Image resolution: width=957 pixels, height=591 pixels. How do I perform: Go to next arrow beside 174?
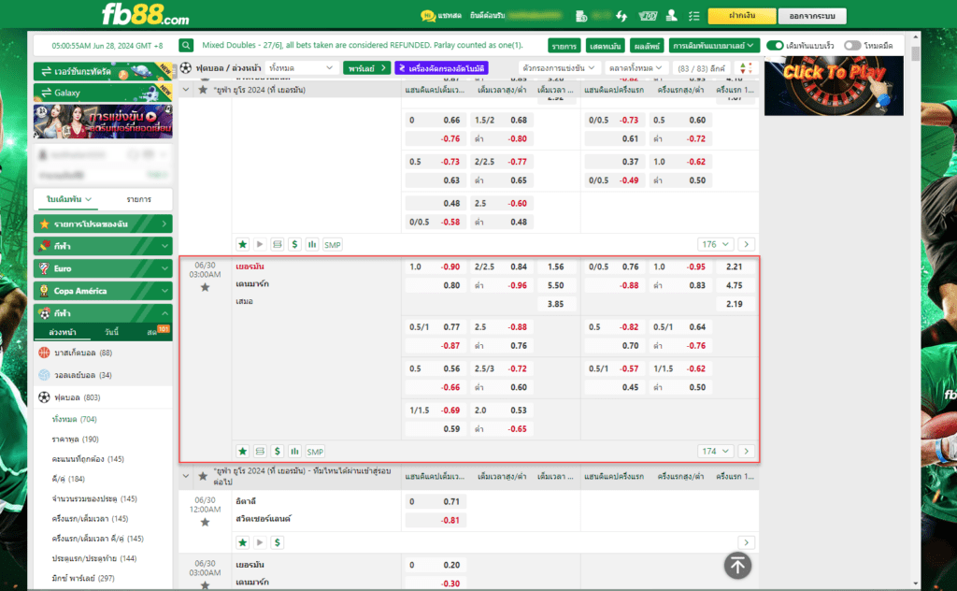[747, 451]
